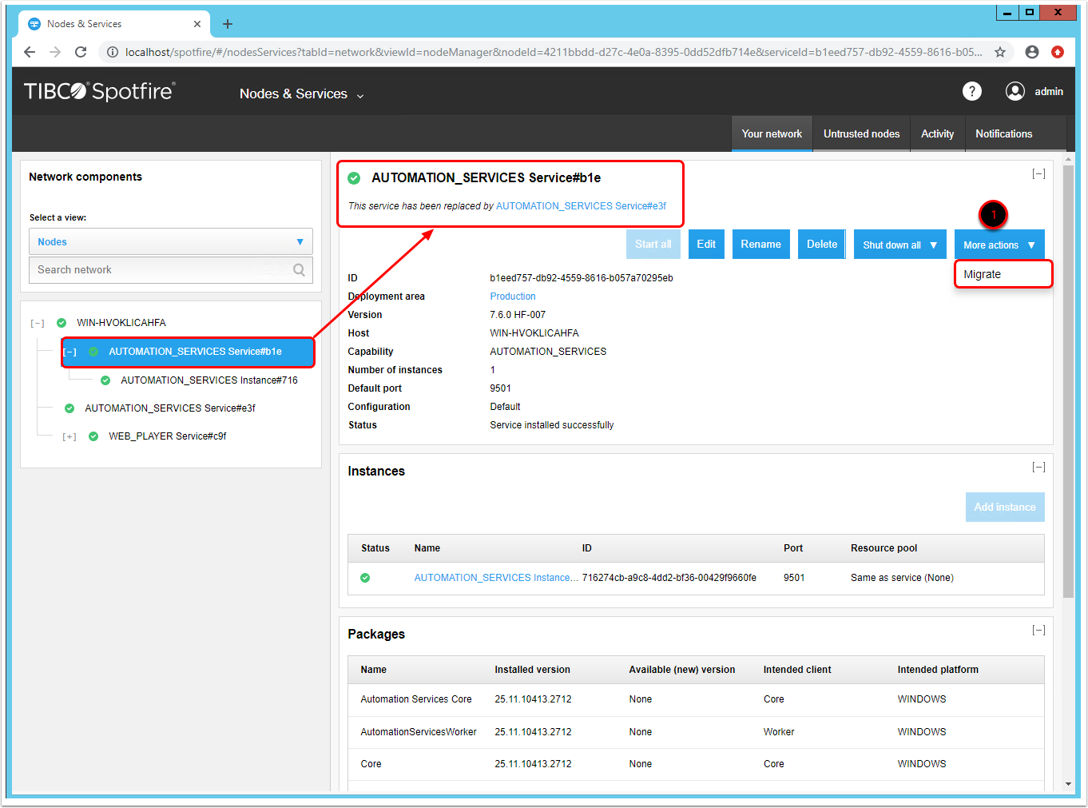Click the browser back arrow
Screen dimensions: 1088x808
tap(30, 52)
